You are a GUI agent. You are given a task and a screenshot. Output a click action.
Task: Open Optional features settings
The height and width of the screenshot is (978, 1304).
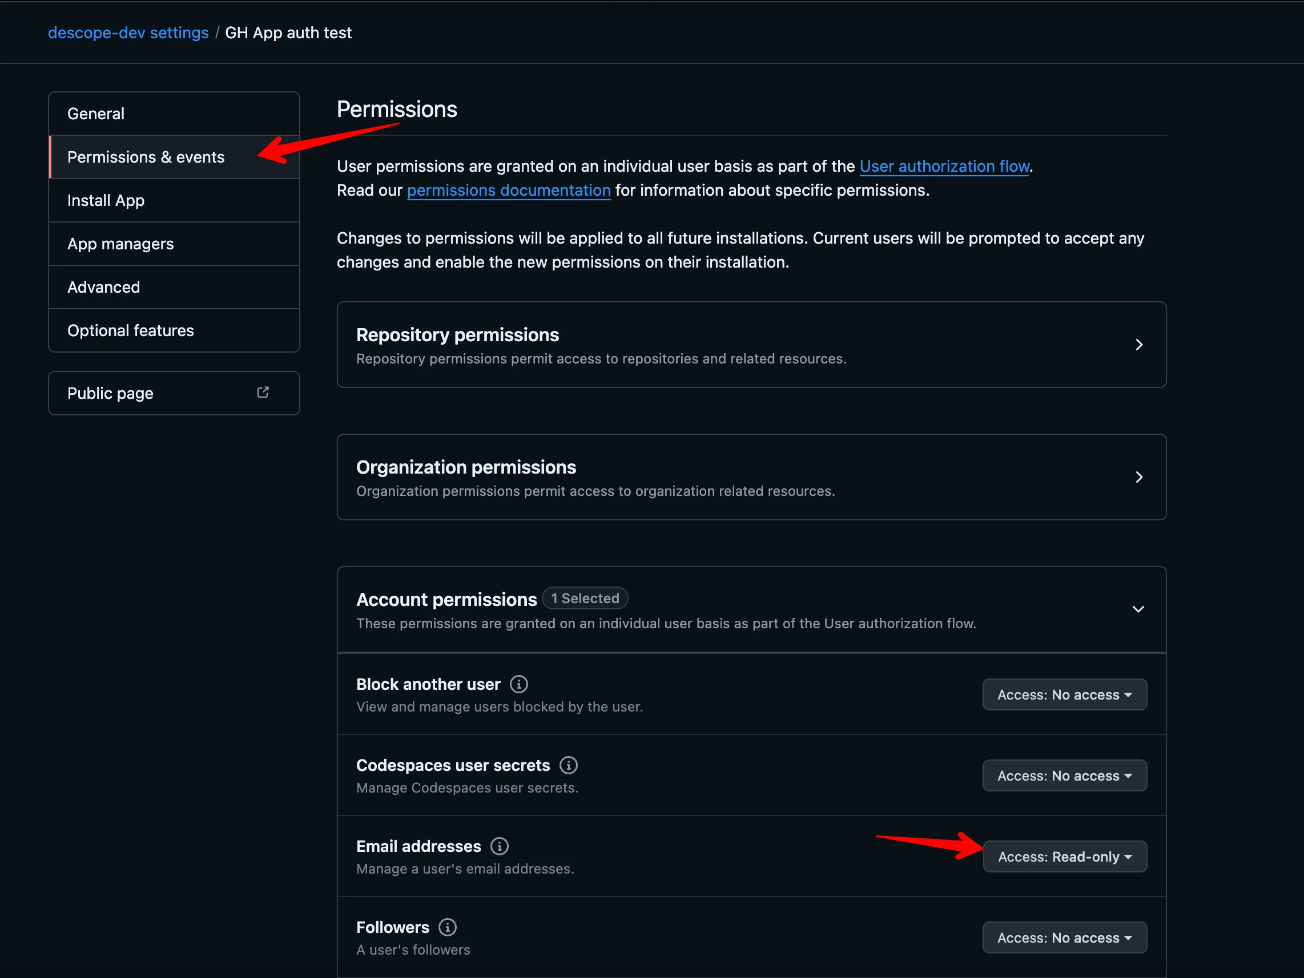(x=130, y=330)
